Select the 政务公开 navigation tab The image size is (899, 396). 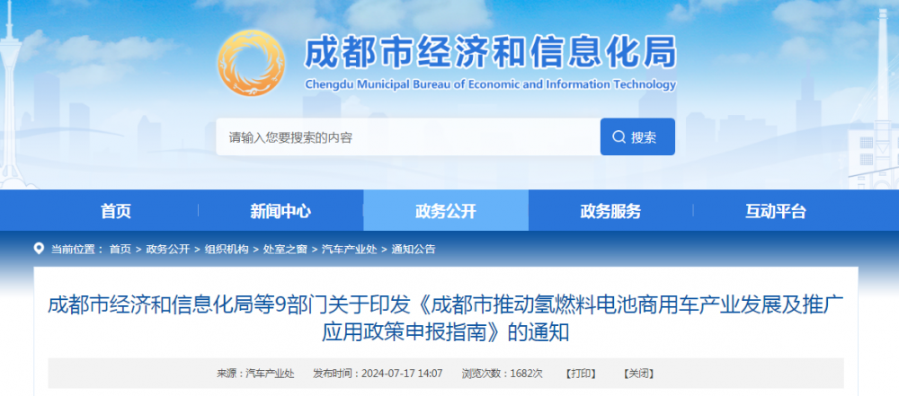tap(446, 212)
